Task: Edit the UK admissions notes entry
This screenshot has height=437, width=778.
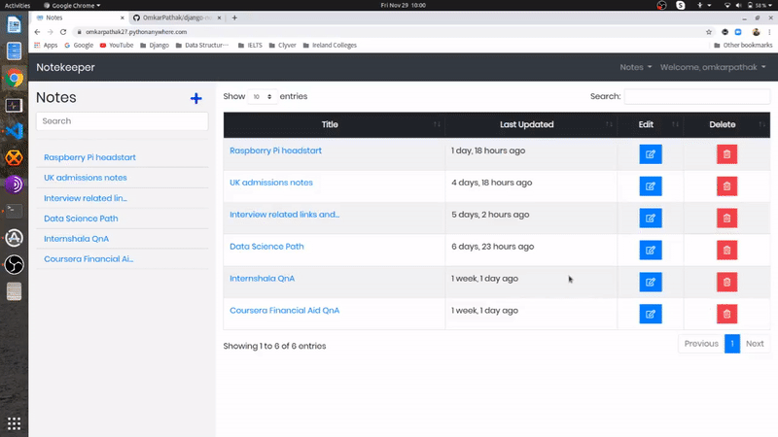Action: tap(650, 186)
